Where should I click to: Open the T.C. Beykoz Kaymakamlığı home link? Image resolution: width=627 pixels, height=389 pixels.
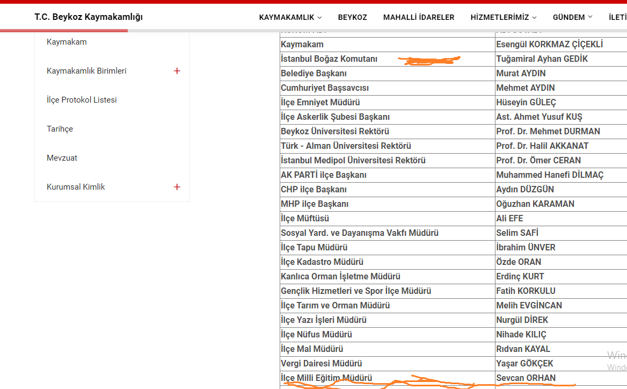point(89,17)
